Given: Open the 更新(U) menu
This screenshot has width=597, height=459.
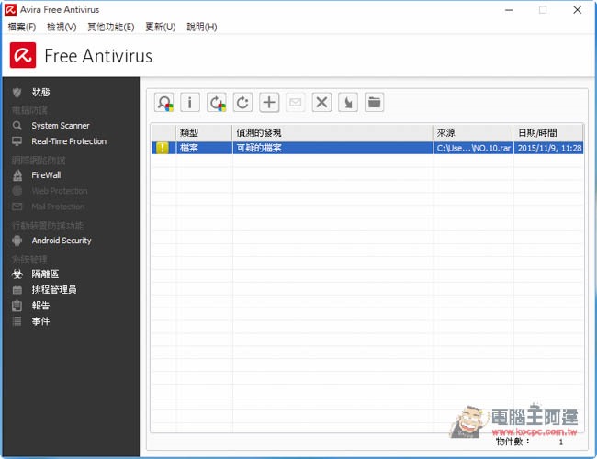Looking at the screenshot, I should (x=161, y=27).
